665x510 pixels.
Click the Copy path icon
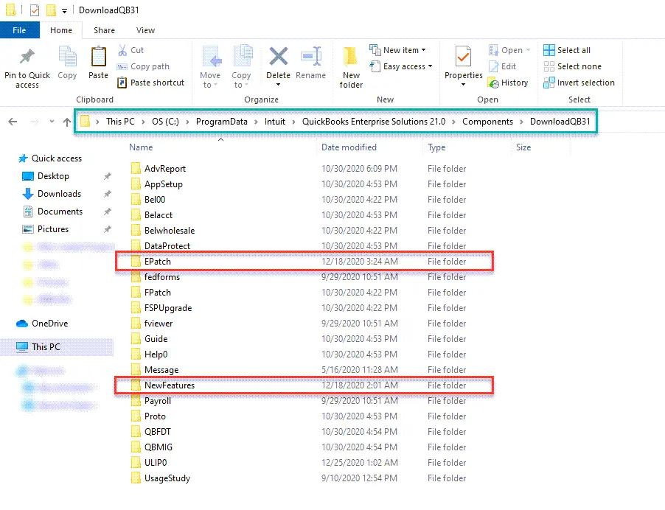[x=122, y=66]
